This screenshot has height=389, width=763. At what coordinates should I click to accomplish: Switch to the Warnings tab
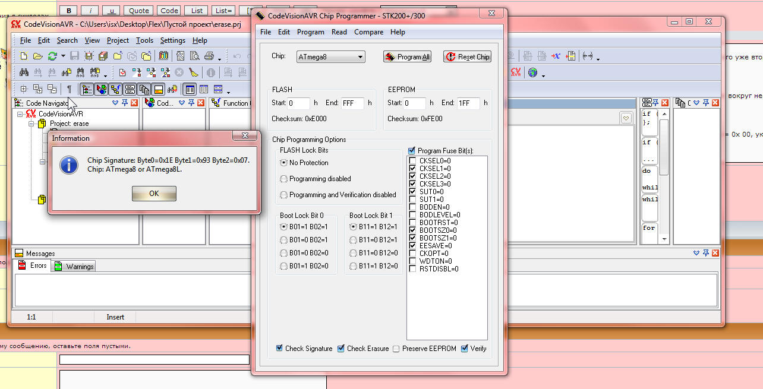(74, 267)
